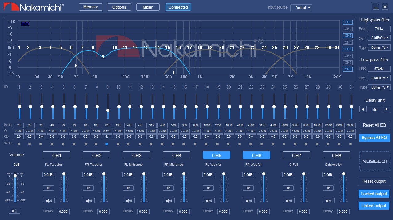Select the CH8 Subwoofer channel tab
The width and height of the screenshot is (393, 220).
(x=336, y=155)
